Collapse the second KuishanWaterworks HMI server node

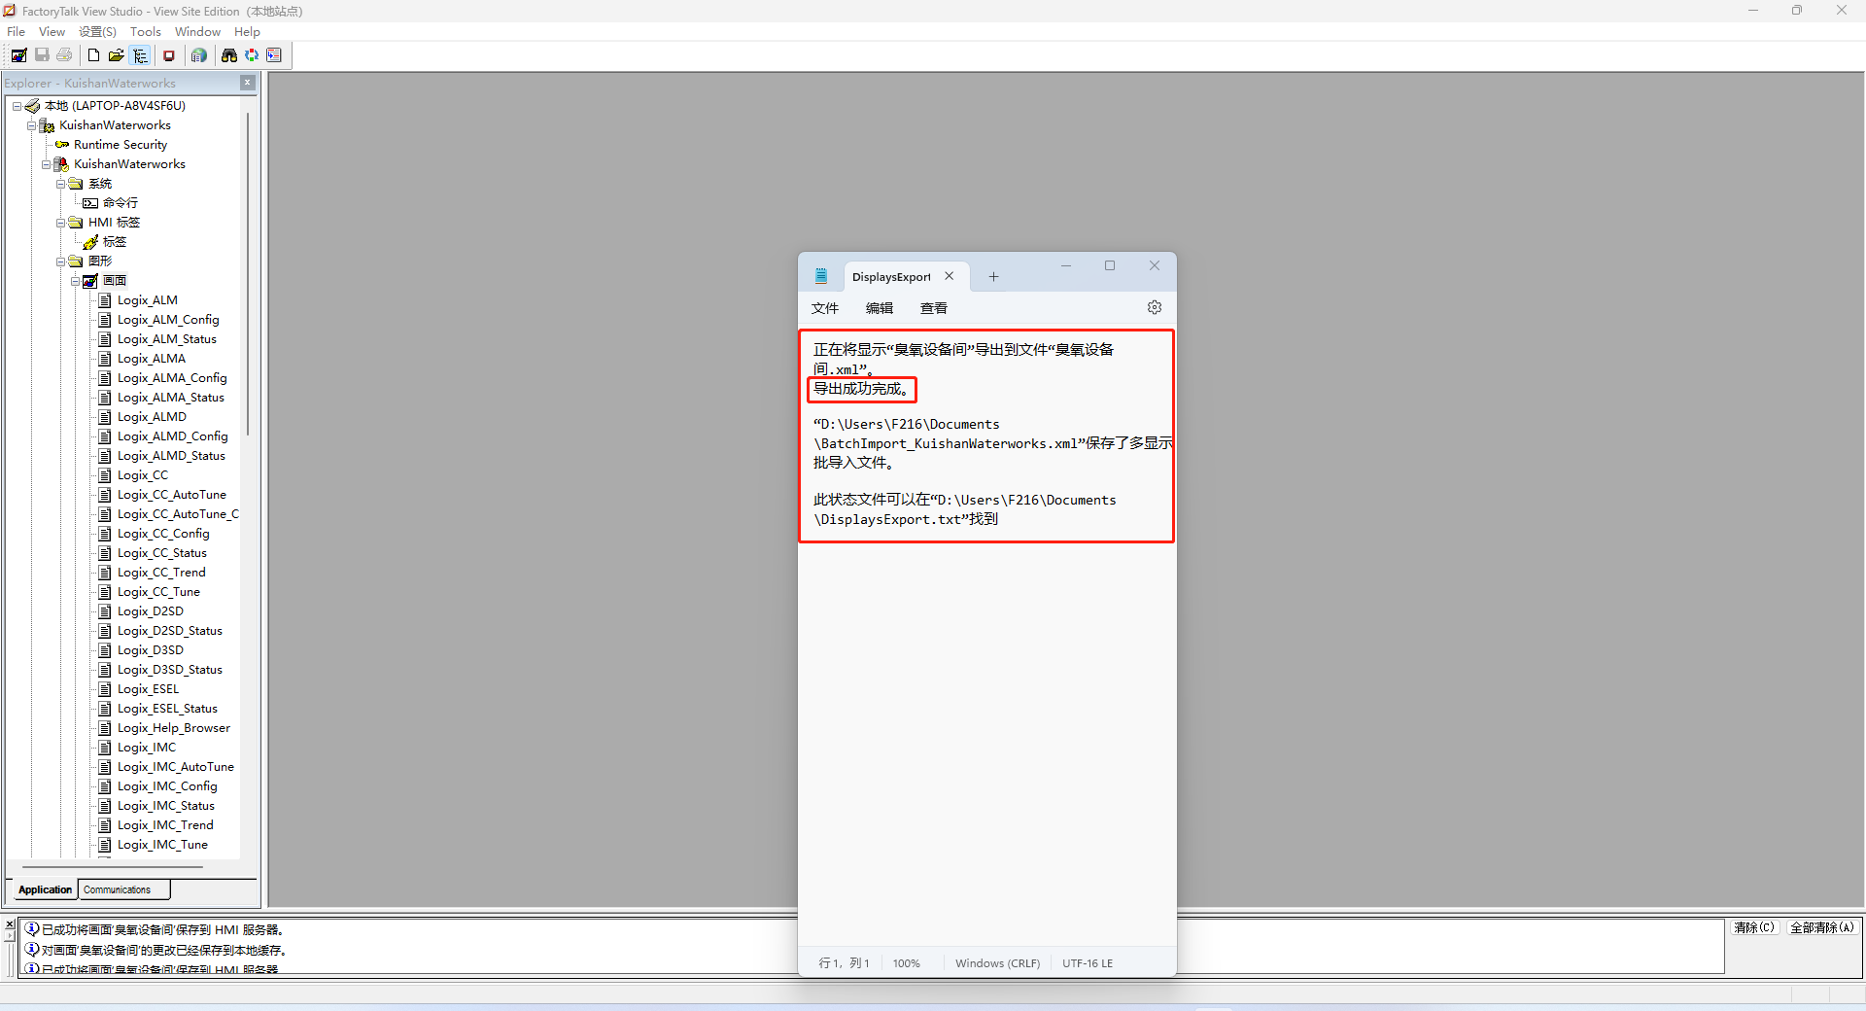coord(46,164)
